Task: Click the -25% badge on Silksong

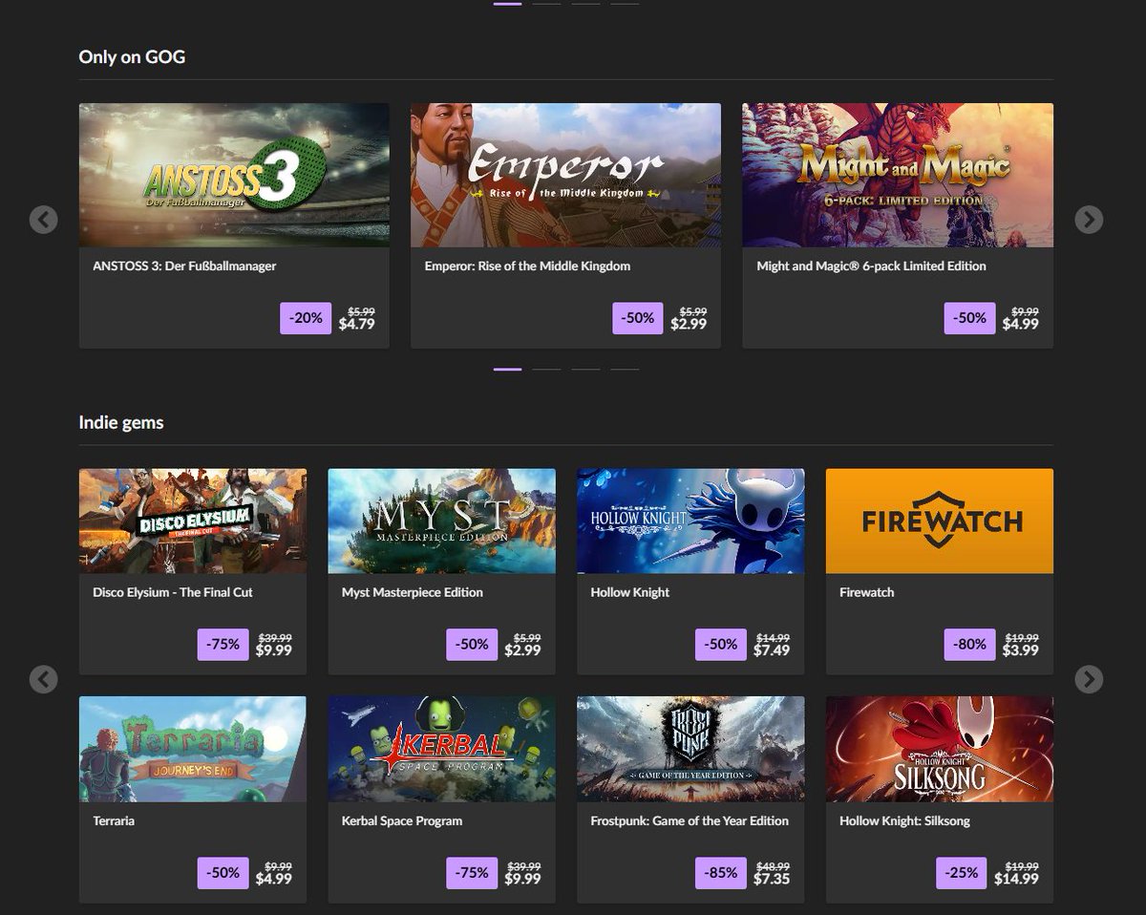Action: coord(962,873)
